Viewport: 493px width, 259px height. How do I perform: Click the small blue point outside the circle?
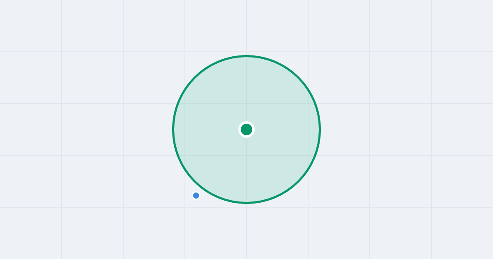pyautogui.click(x=196, y=196)
